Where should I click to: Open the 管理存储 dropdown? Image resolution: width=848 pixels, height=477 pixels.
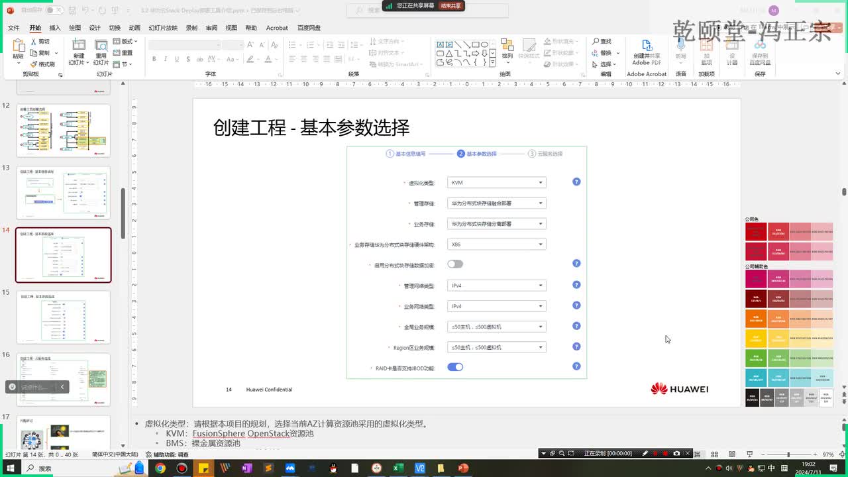[x=496, y=203]
